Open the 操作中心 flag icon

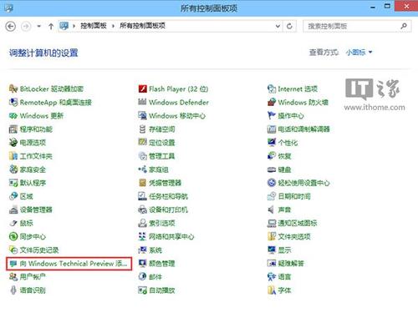tap(272, 115)
